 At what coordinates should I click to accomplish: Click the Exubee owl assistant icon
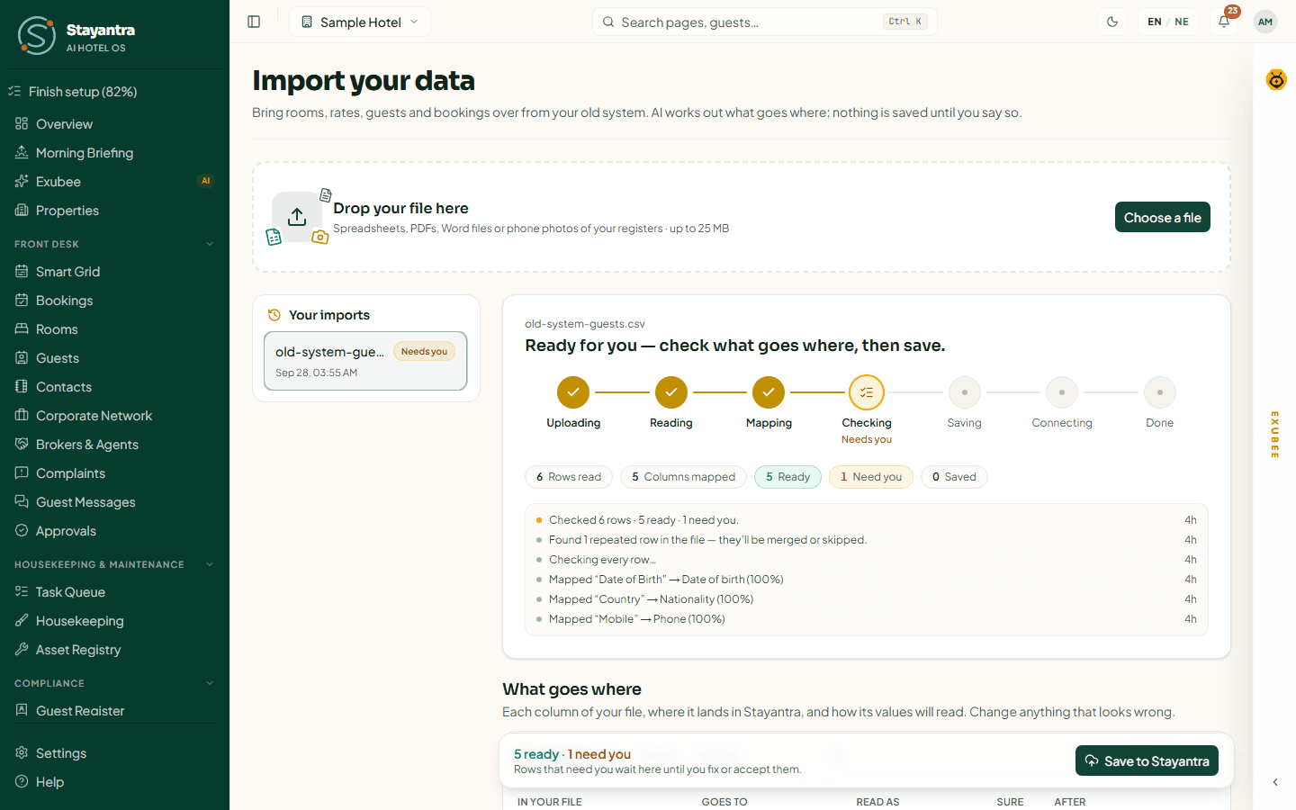tap(1276, 80)
